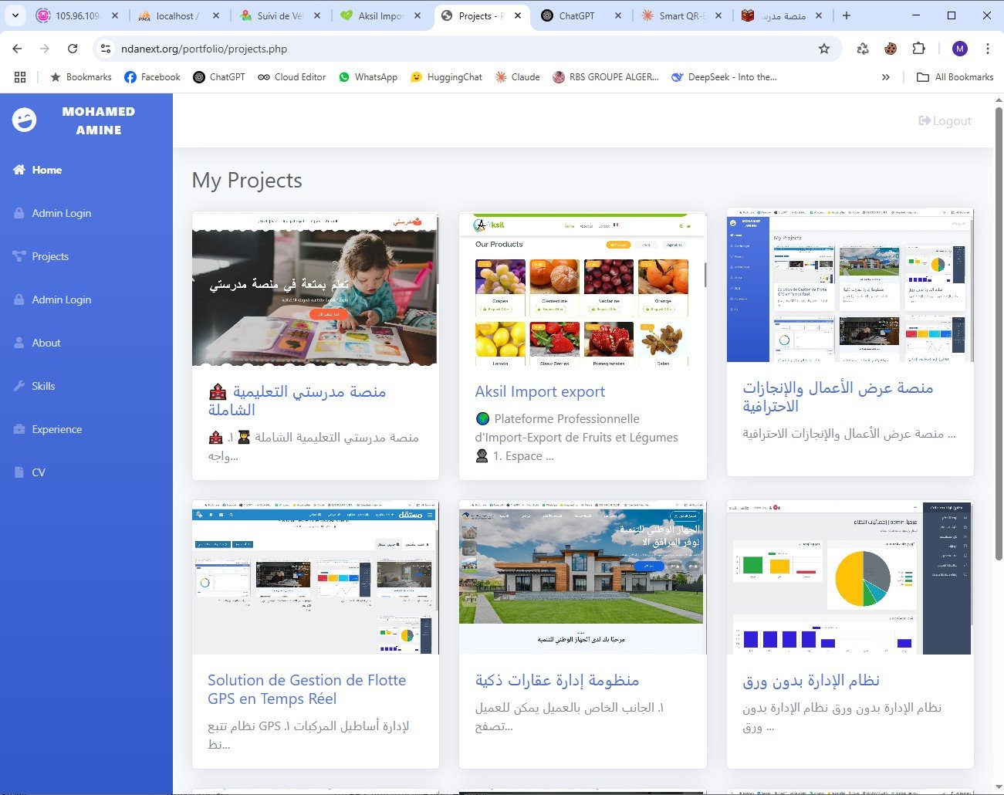This screenshot has width=1004, height=795.
Task: Click the HuggingChat bookmark
Action: click(446, 76)
